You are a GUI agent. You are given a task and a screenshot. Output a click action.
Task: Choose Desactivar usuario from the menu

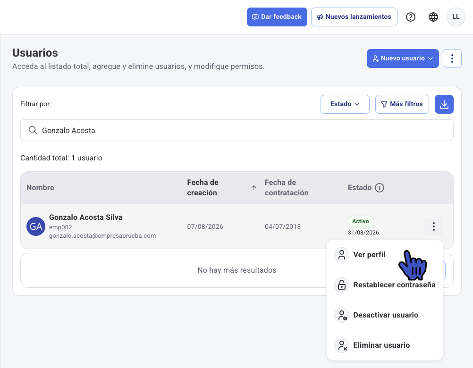click(x=385, y=315)
